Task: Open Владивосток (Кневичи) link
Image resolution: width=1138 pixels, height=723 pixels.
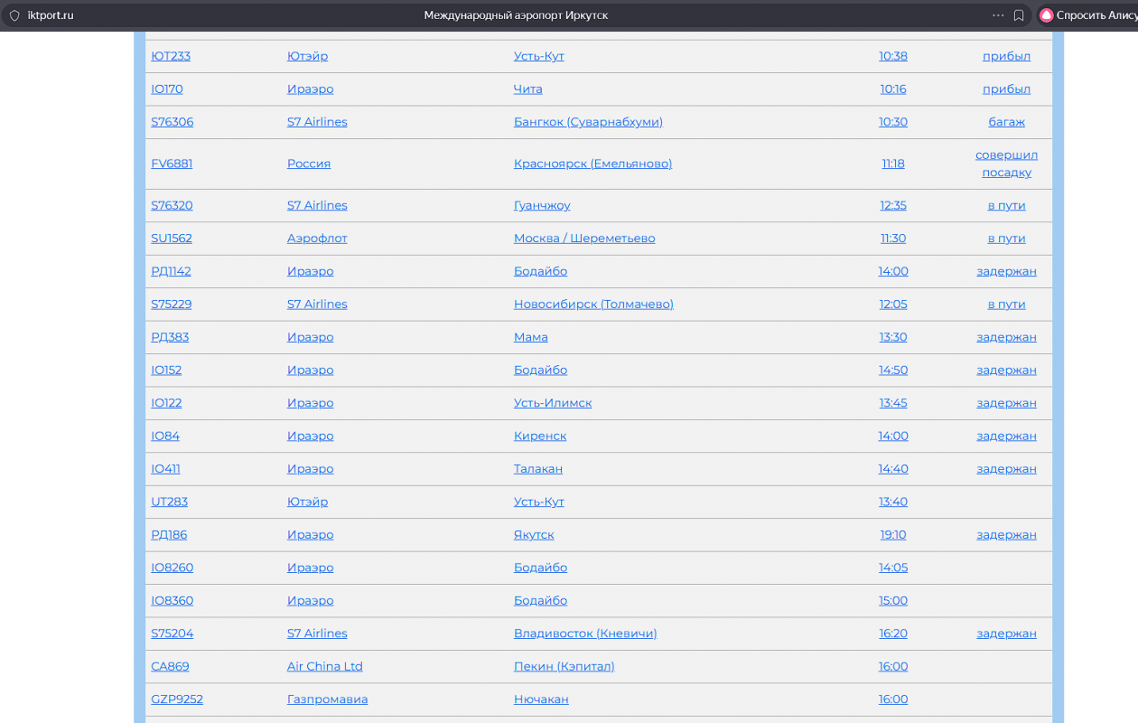Action: [x=585, y=634]
